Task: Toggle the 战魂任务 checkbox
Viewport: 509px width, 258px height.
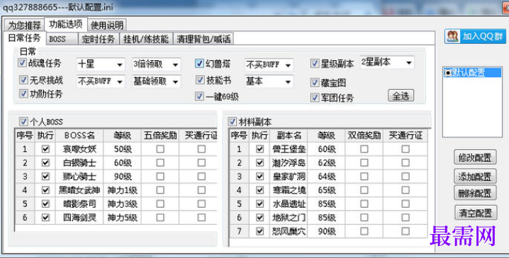Action: pos(23,63)
